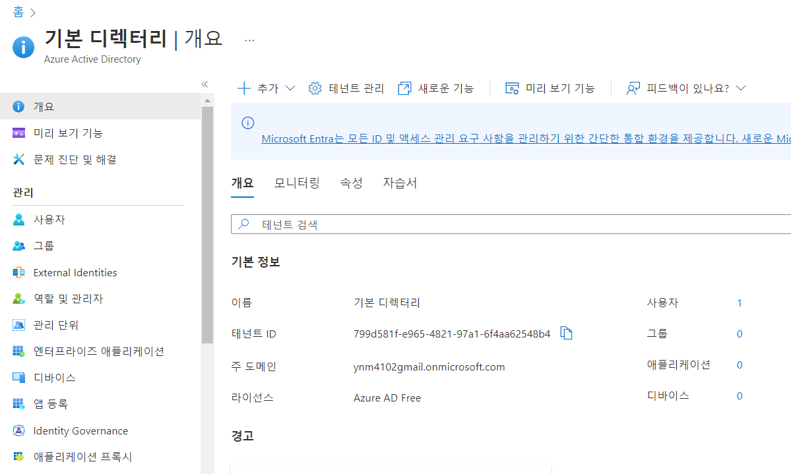Switch to the 속성 tab
Image resolution: width=791 pixels, height=474 pixels.
(x=351, y=183)
